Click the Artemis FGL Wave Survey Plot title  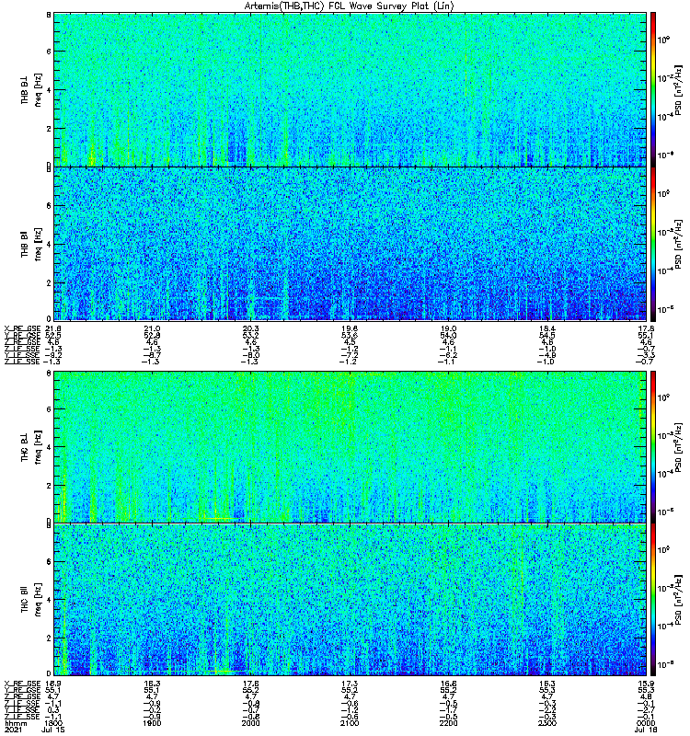(x=350, y=6)
